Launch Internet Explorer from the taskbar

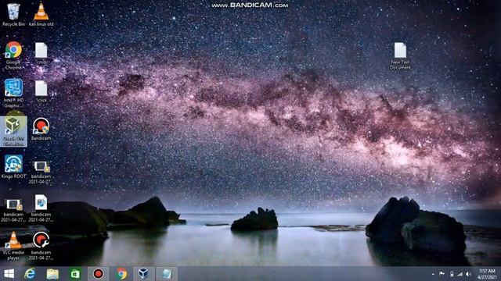coord(30,274)
